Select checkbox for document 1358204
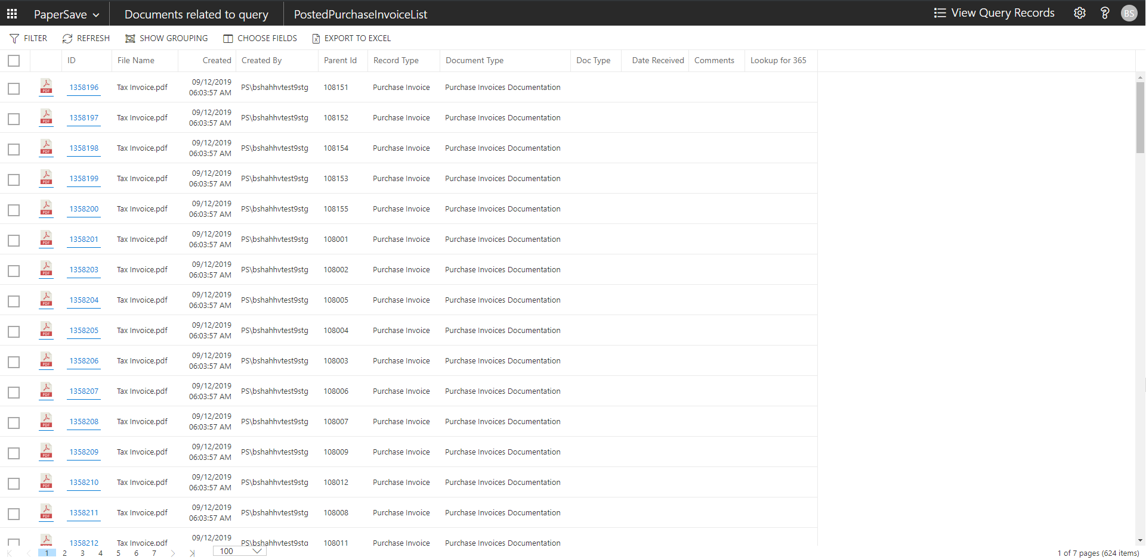Viewport: 1146px width, 560px height. pos(14,301)
